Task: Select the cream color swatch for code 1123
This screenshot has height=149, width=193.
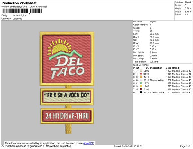Action: (141, 71)
